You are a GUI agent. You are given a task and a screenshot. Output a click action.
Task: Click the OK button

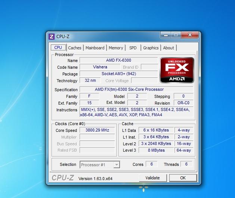pos(183,178)
